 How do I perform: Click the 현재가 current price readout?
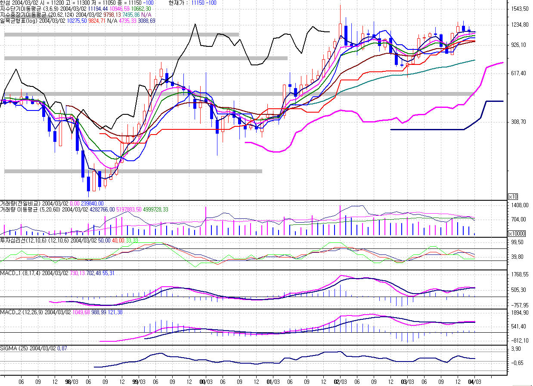(x=192, y=3)
